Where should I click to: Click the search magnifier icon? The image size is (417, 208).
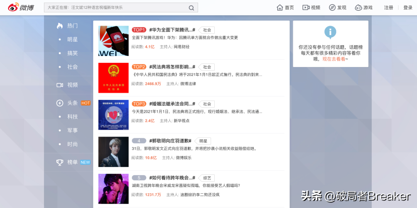coord(191,8)
